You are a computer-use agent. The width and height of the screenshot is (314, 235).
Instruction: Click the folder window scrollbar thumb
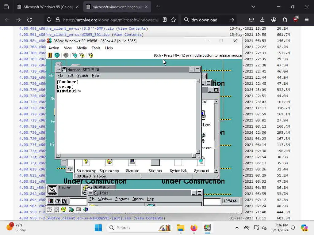coord(216,145)
